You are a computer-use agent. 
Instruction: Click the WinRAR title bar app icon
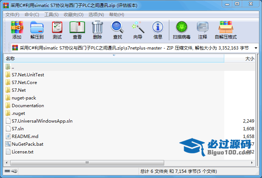click(6, 6)
